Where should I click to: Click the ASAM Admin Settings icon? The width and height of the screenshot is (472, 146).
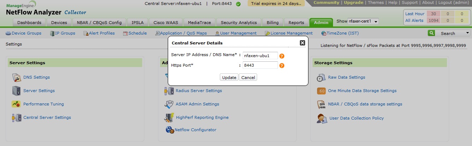(168, 104)
